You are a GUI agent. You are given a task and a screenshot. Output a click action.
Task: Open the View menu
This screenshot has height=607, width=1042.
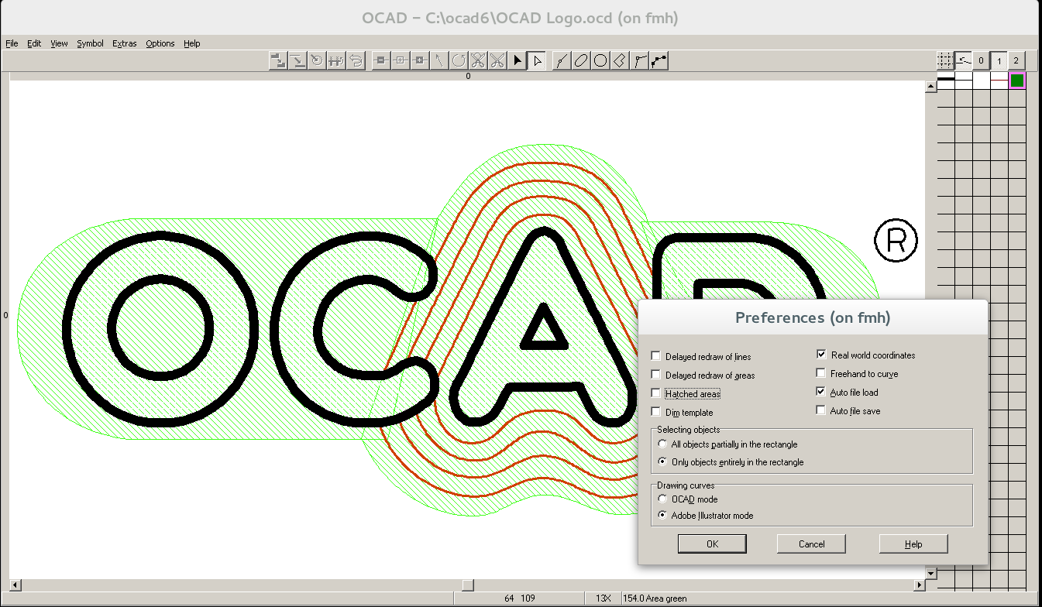point(60,43)
